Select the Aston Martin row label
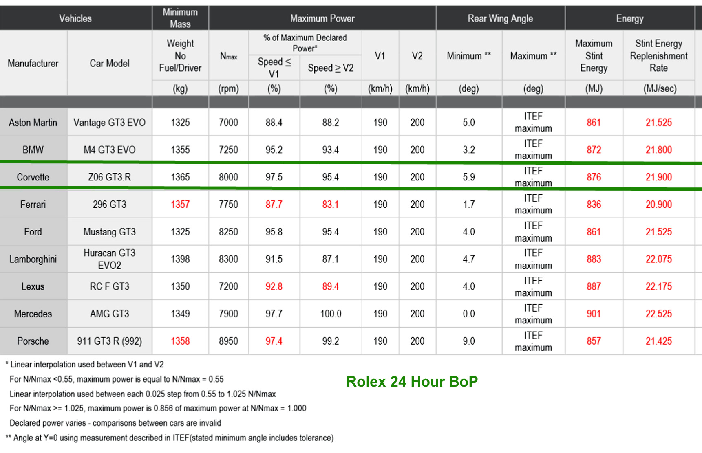Viewport: 702px width, 453px height. (33, 123)
